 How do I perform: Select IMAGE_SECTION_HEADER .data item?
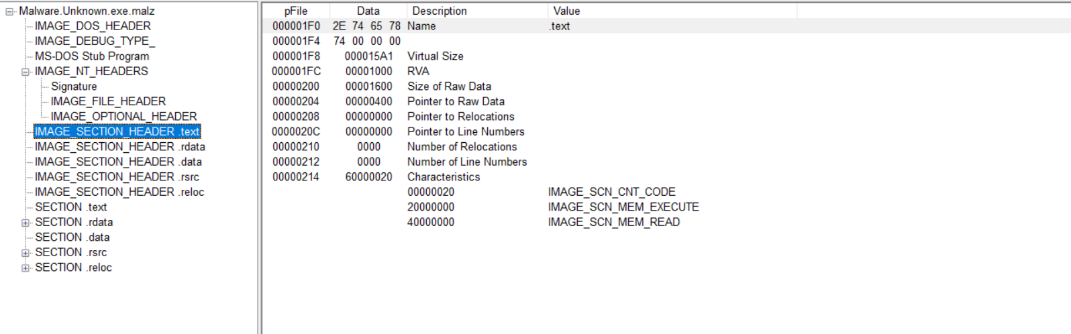pyautogui.click(x=118, y=162)
